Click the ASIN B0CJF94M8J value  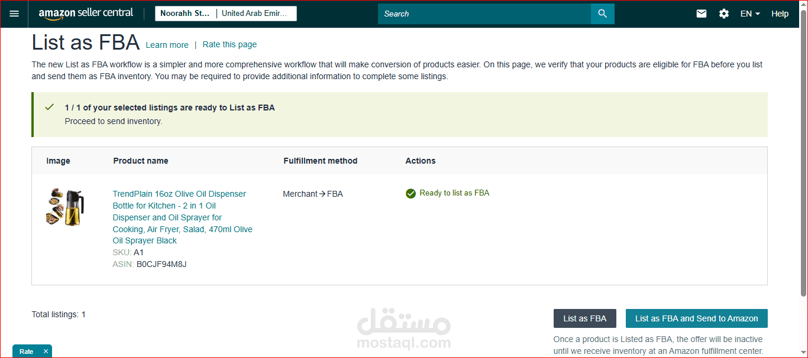(161, 264)
